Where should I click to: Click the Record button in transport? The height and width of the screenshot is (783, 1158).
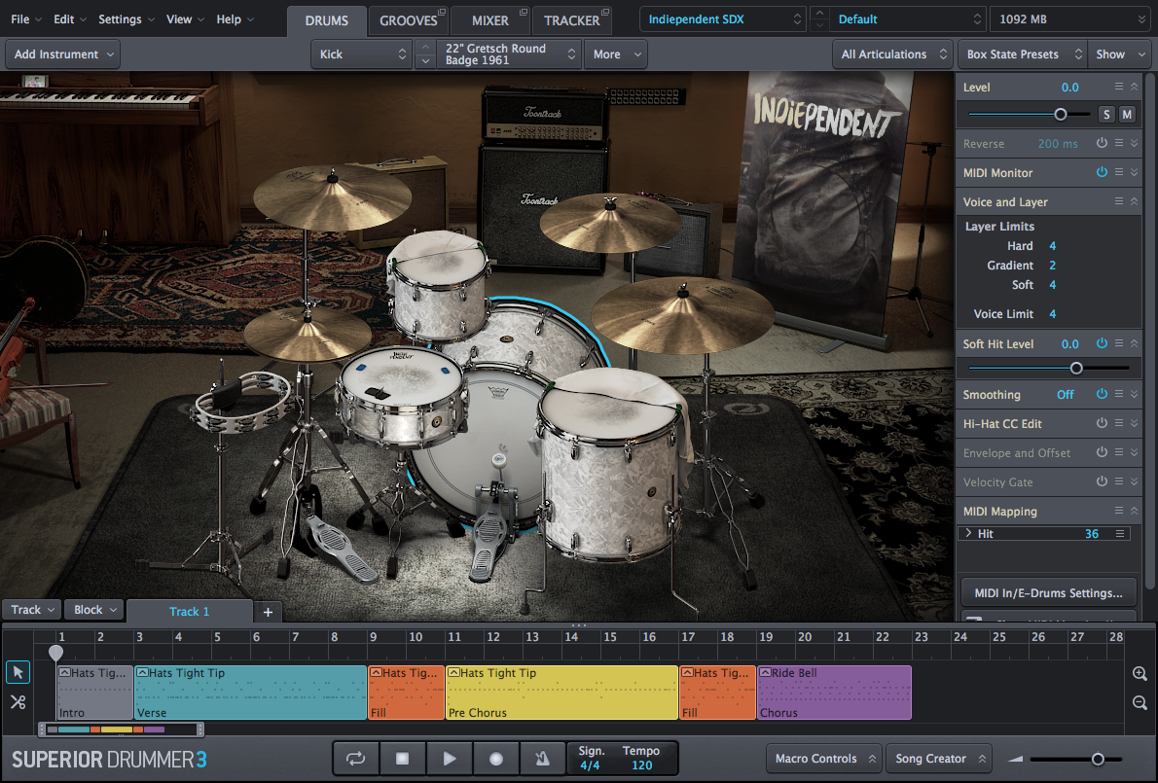(496, 759)
